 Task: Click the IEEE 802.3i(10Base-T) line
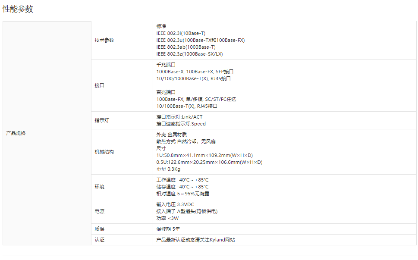181,33
